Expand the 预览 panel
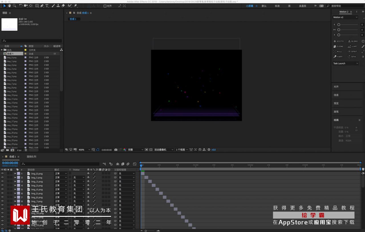The height and width of the screenshot is (232, 365). (x=336, y=103)
